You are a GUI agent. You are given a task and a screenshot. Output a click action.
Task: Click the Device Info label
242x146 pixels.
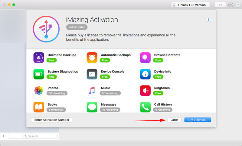pyautogui.click(x=163, y=72)
